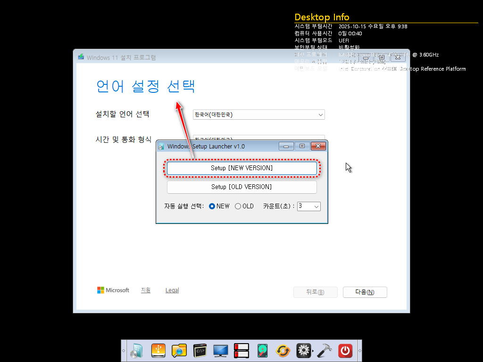Viewport: 483px width, 362px height.
Task: Click the Setup Launcher title bar icon
Action: pos(161,147)
